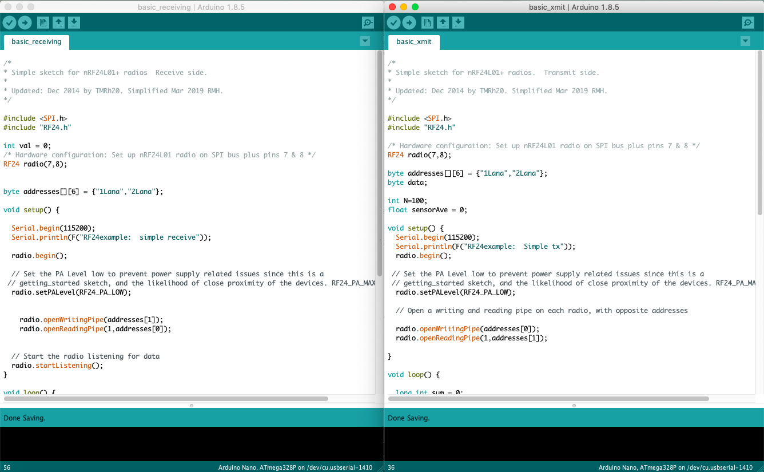
Task: Close the basic_xmit window
Action: [392, 7]
